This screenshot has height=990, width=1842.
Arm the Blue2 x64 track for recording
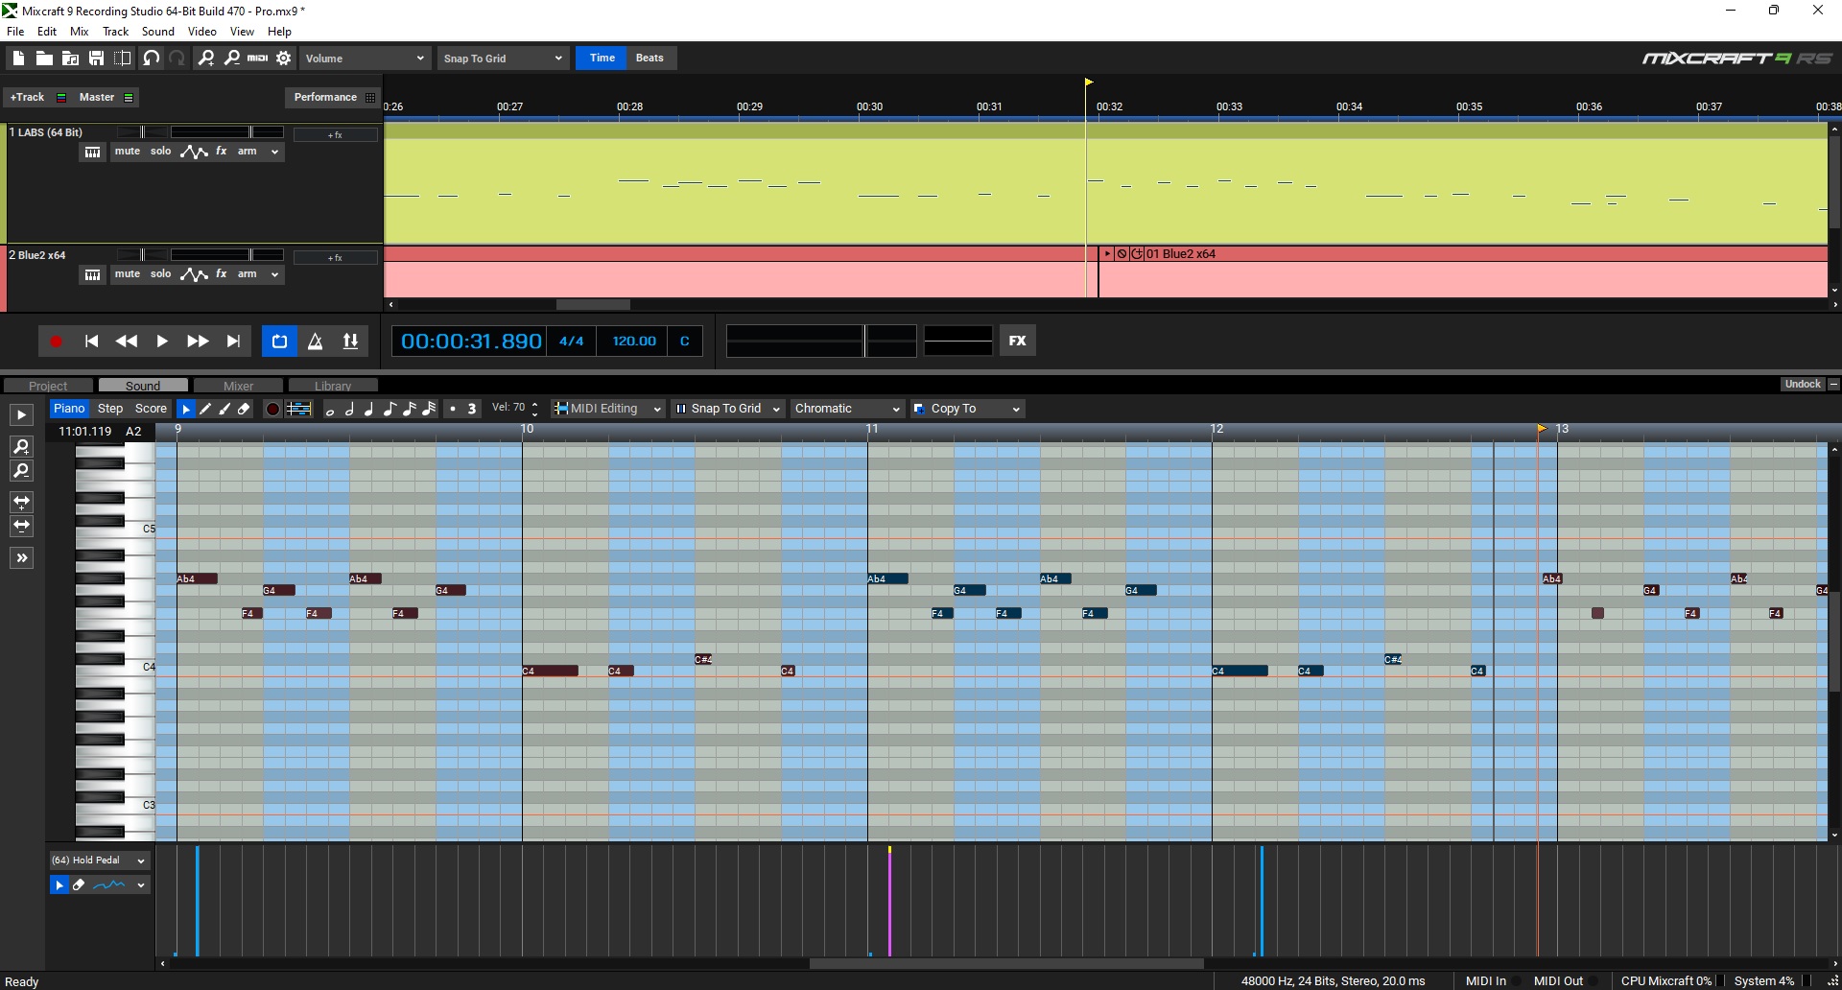pos(248,274)
